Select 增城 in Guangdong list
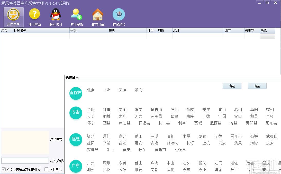 (218, 170)
